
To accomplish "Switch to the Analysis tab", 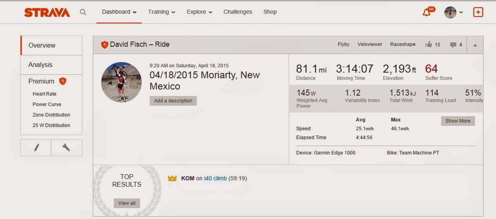I will pos(40,65).
